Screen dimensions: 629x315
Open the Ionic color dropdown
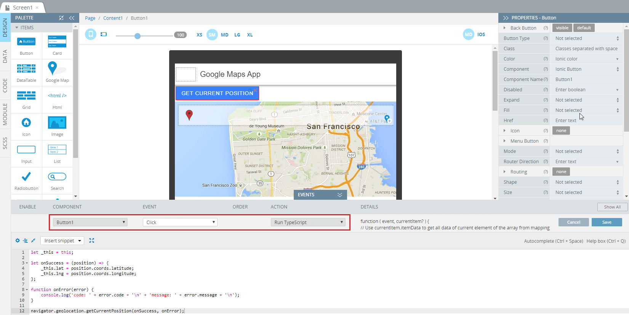coord(586,59)
